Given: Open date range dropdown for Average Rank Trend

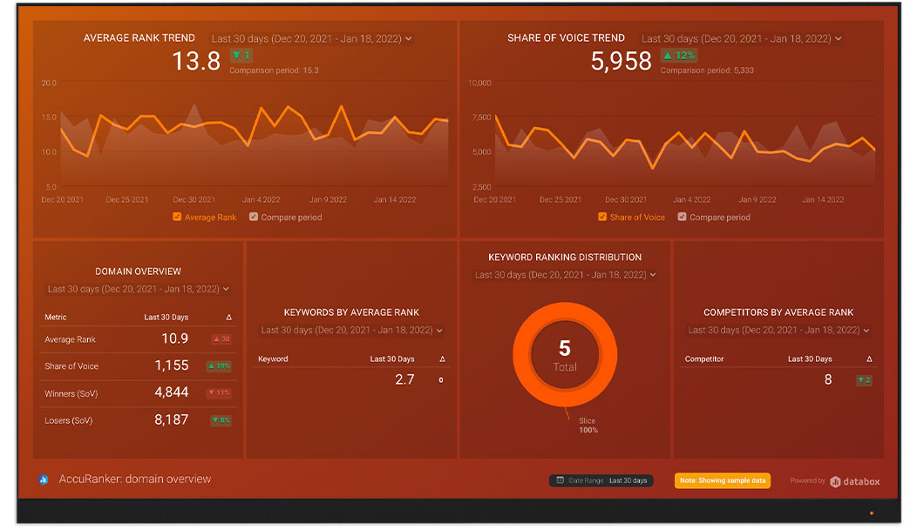Looking at the screenshot, I should click(x=311, y=38).
